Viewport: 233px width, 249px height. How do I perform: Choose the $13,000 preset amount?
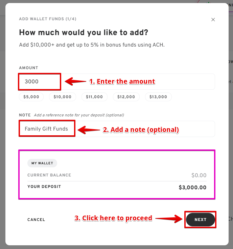tap(158, 97)
